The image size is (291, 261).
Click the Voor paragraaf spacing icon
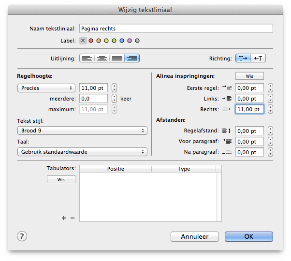click(x=227, y=141)
